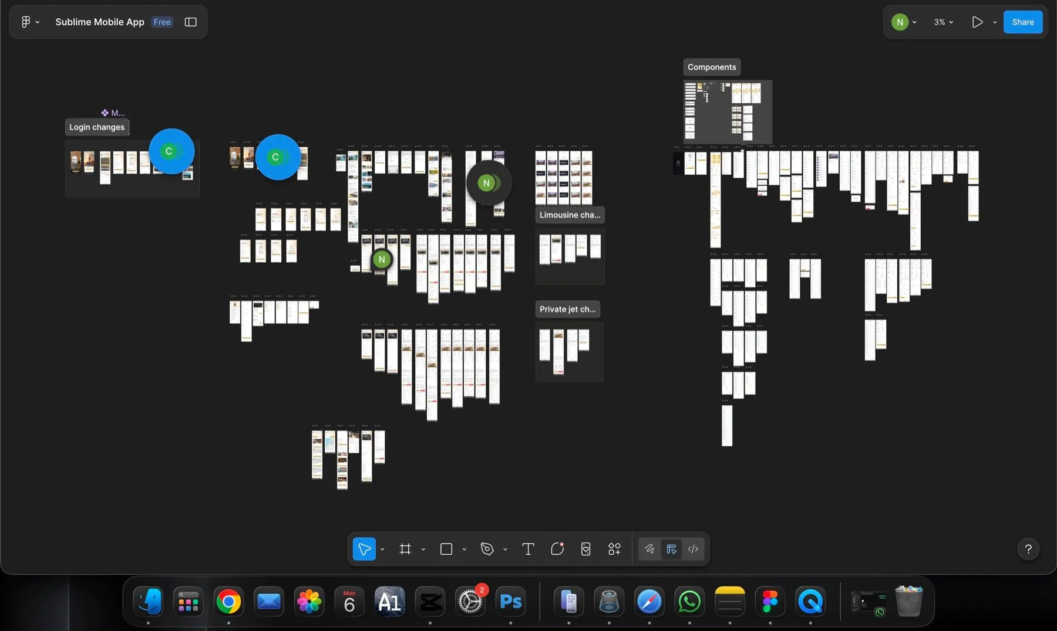Expand Move tool options arrow
1057x631 pixels.
tap(382, 549)
